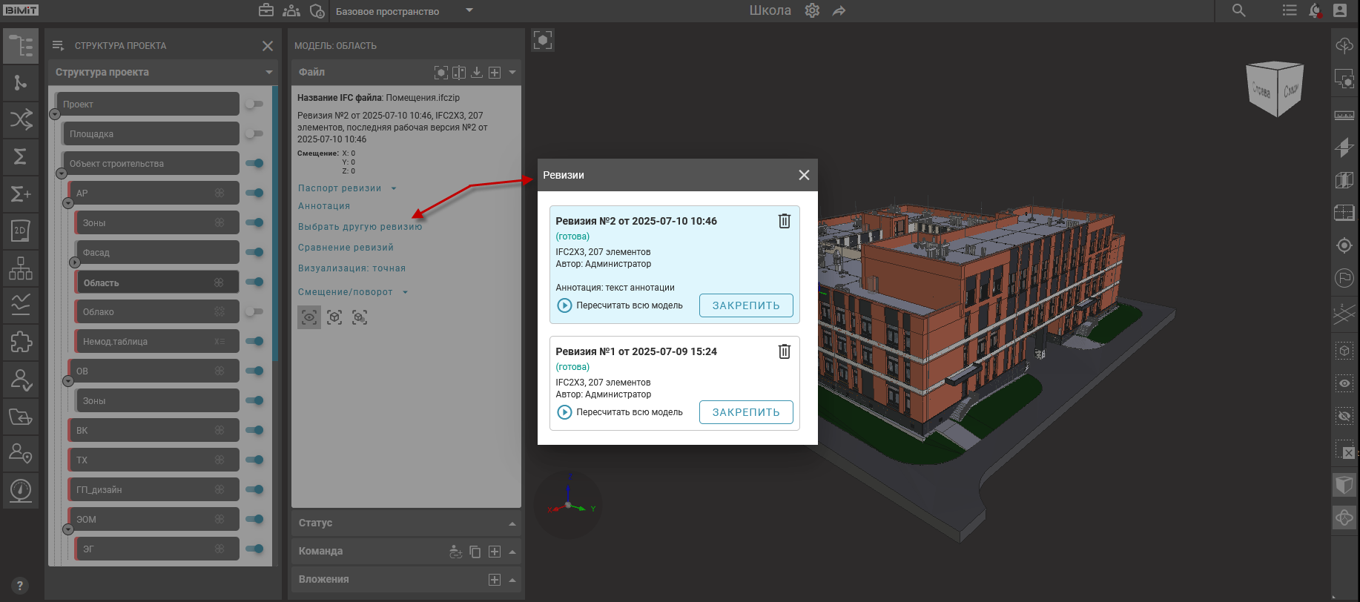1360x602 pixels.
Task: Toggle visibility switch for Облако
Action: click(x=254, y=312)
